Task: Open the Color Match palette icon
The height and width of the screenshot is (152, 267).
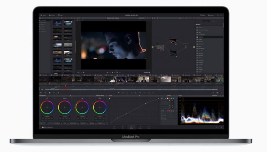Action: coord(45,93)
